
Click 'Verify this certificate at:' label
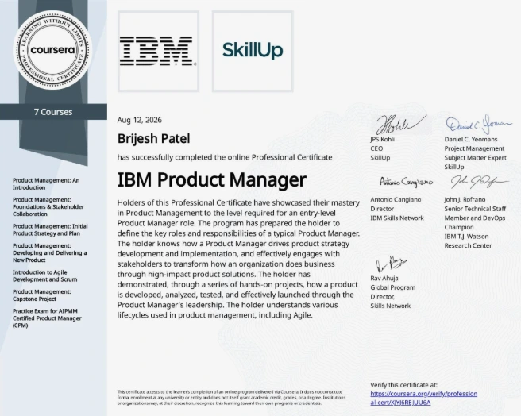(403, 385)
